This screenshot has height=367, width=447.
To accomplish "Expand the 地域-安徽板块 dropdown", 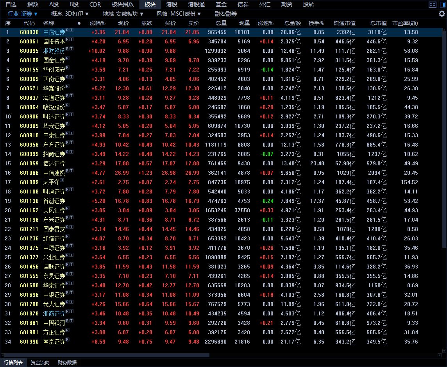I will (123, 14).
